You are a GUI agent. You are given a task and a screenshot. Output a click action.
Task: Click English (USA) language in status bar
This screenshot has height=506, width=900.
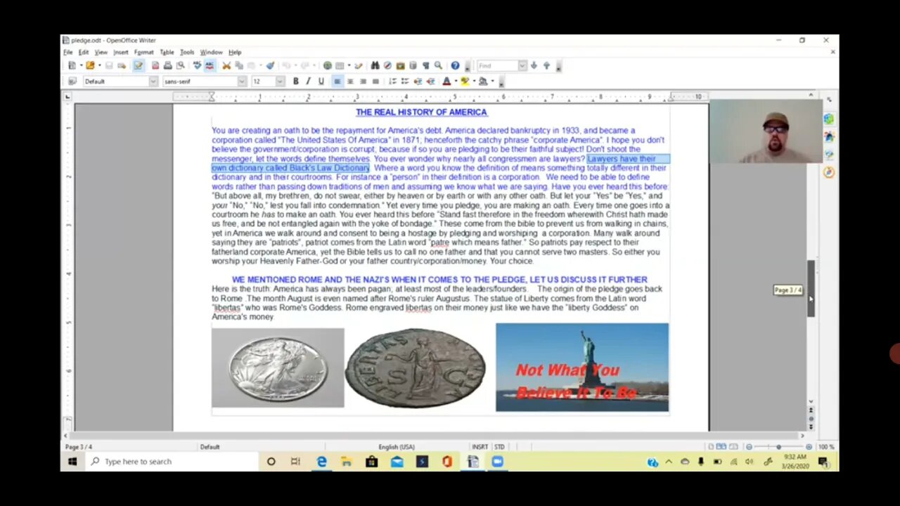(397, 447)
